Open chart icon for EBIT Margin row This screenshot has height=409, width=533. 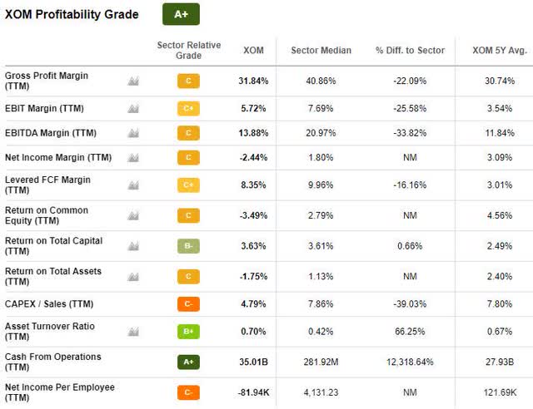point(133,109)
